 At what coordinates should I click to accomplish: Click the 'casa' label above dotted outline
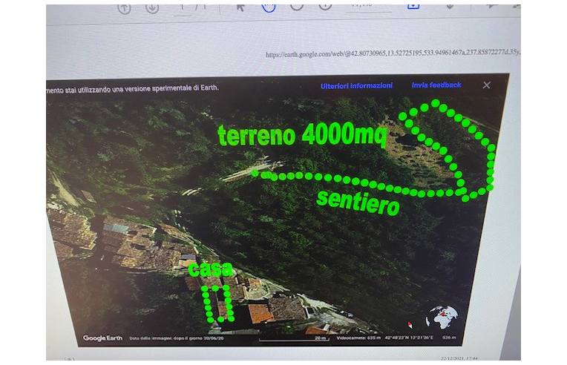pyautogui.click(x=210, y=269)
